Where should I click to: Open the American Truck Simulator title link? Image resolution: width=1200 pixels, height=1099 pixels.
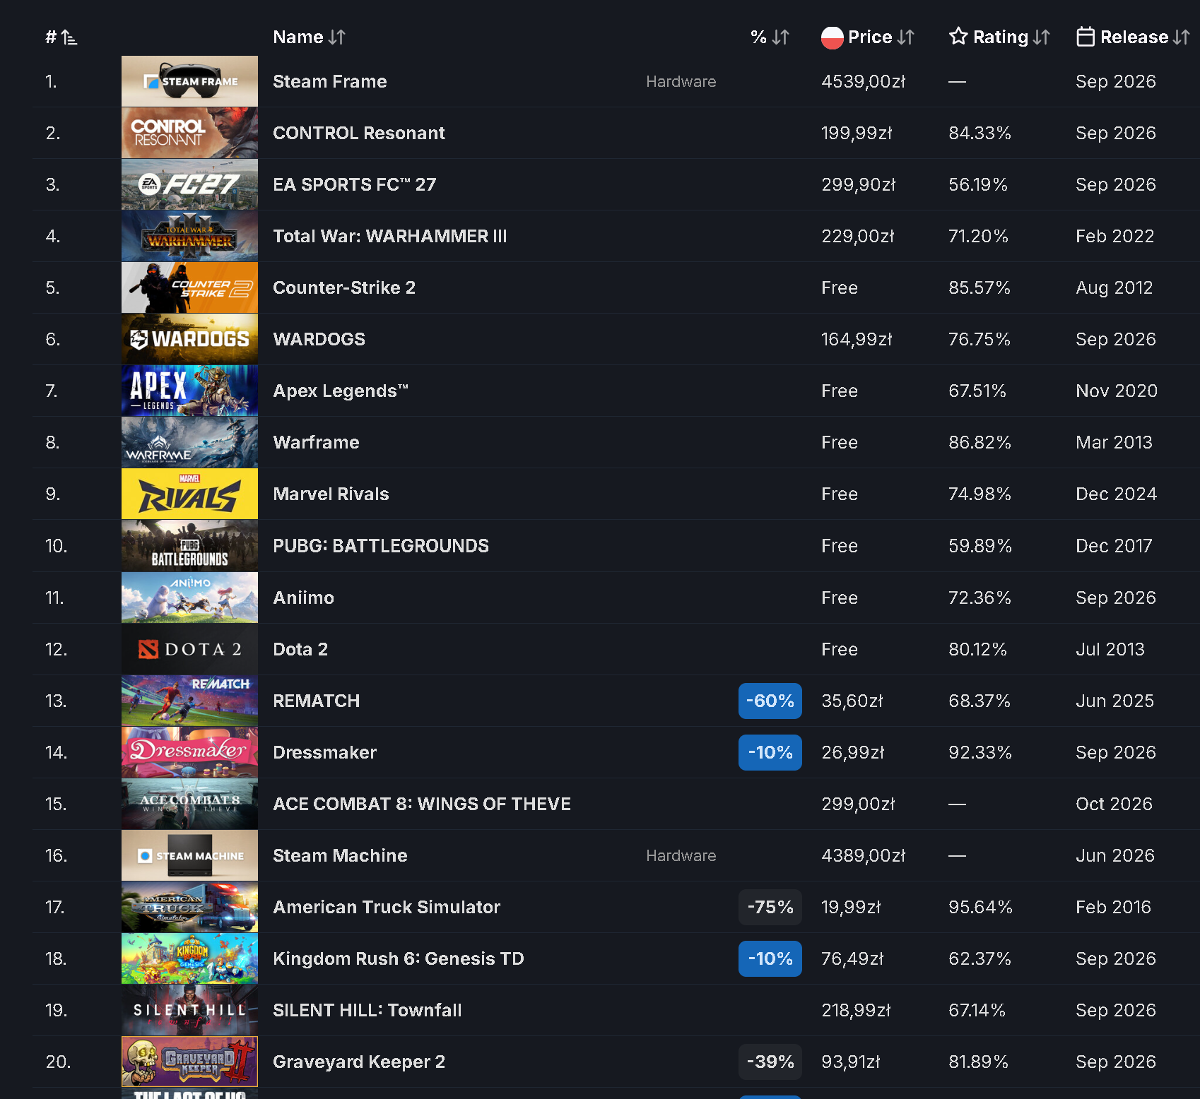(x=387, y=907)
